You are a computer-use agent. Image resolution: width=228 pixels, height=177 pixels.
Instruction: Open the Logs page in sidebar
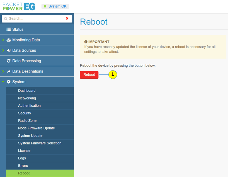tap(22, 158)
